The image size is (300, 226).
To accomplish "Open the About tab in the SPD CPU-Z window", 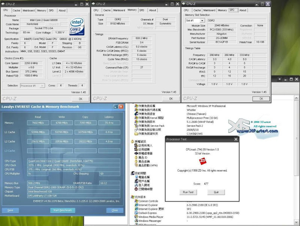I will click(x=243, y=11).
